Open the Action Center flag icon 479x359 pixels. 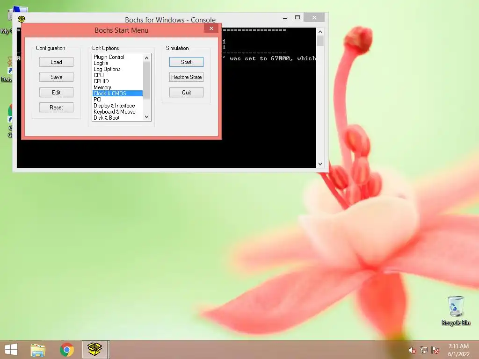[435, 350]
